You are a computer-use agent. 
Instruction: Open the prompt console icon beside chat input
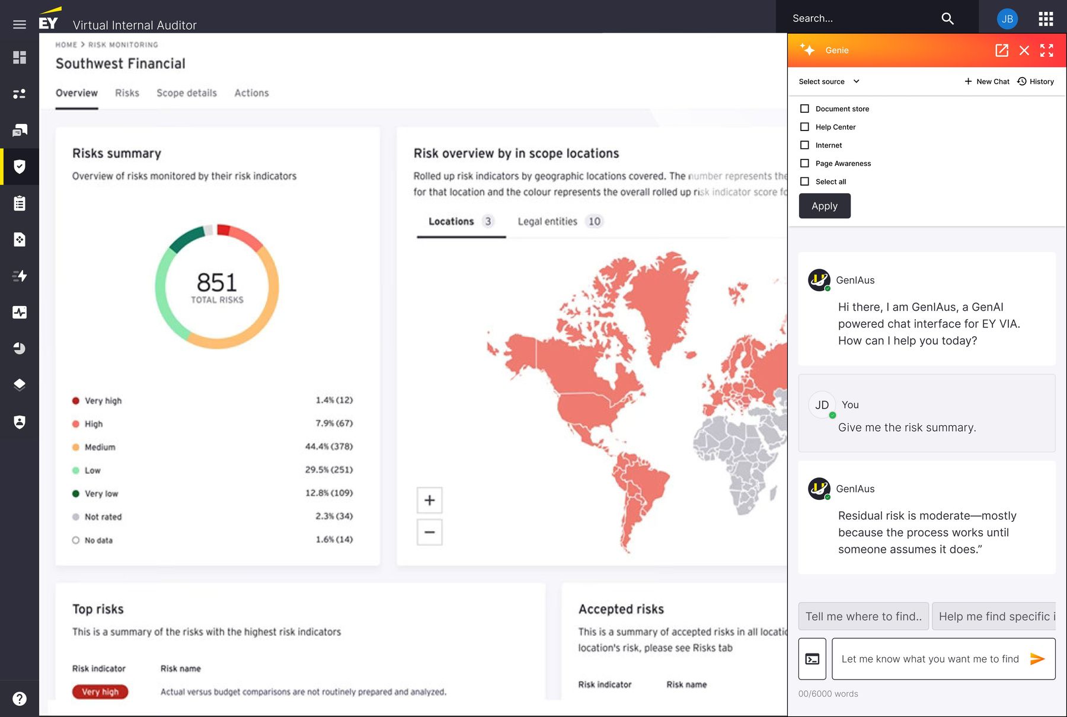click(812, 659)
